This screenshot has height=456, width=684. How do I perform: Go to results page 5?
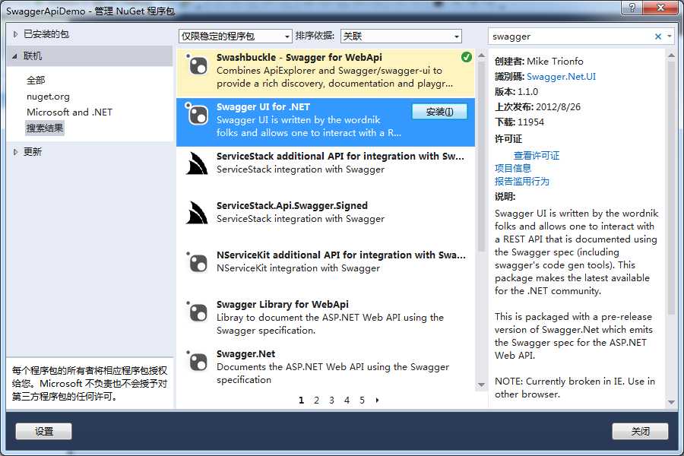tap(362, 401)
